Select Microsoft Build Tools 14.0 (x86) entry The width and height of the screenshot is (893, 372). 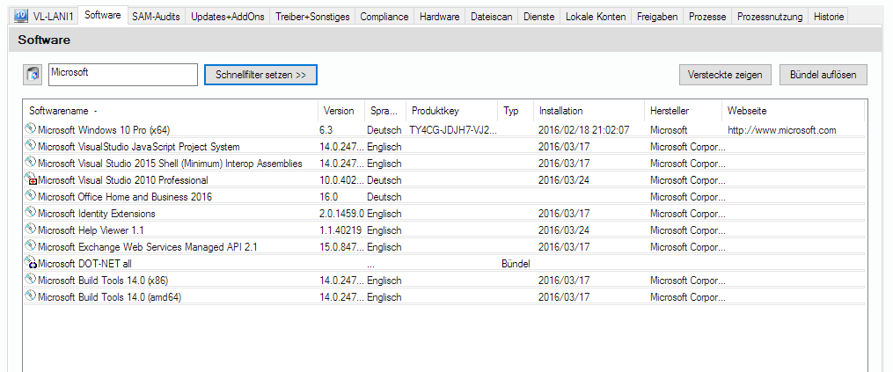point(444,281)
